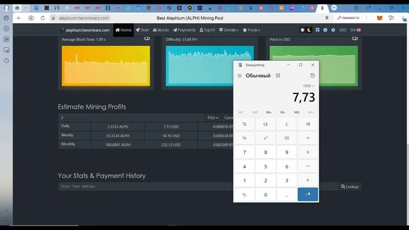Open the Start menu item
The image size is (409, 230).
tap(142, 30)
